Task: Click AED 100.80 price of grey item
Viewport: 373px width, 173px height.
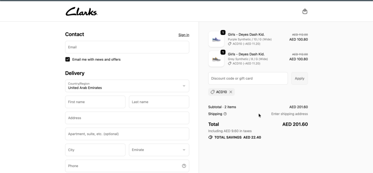Action: 299,59
